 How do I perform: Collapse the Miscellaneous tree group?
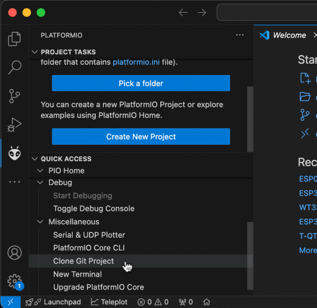pos(40,222)
